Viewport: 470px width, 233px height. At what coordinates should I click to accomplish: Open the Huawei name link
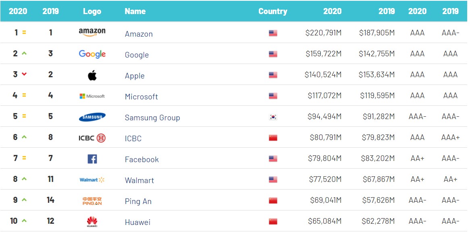tap(137, 222)
